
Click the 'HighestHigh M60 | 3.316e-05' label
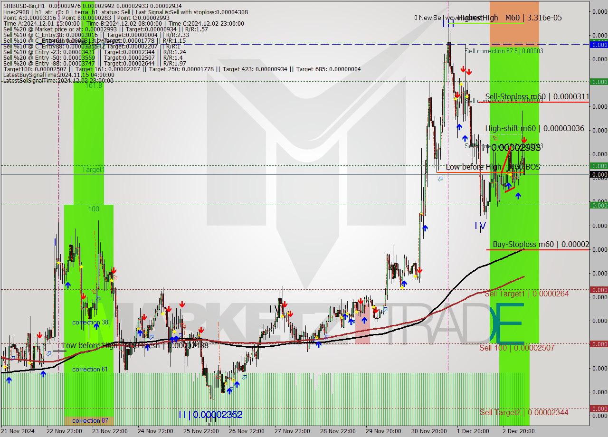point(510,18)
